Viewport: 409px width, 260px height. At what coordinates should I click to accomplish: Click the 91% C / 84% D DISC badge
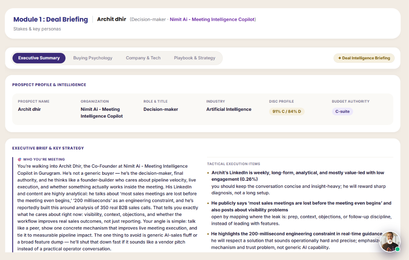tap(287, 112)
